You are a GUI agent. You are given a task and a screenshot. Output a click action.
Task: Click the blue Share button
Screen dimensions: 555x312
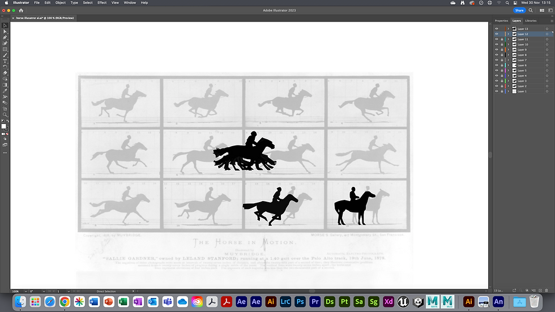pyautogui.click(x=519, y=10)
